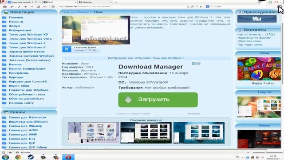284x160 pixels.
Task: Open Happy Easter wallpaper thumbnail
Action: coord(259,69)
